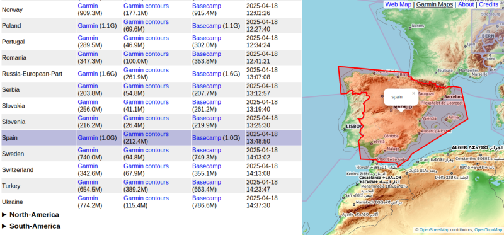The height and width of the screenshot is (235, 504).
Task: Download Garmin map for Serbia
Action: 88,86
